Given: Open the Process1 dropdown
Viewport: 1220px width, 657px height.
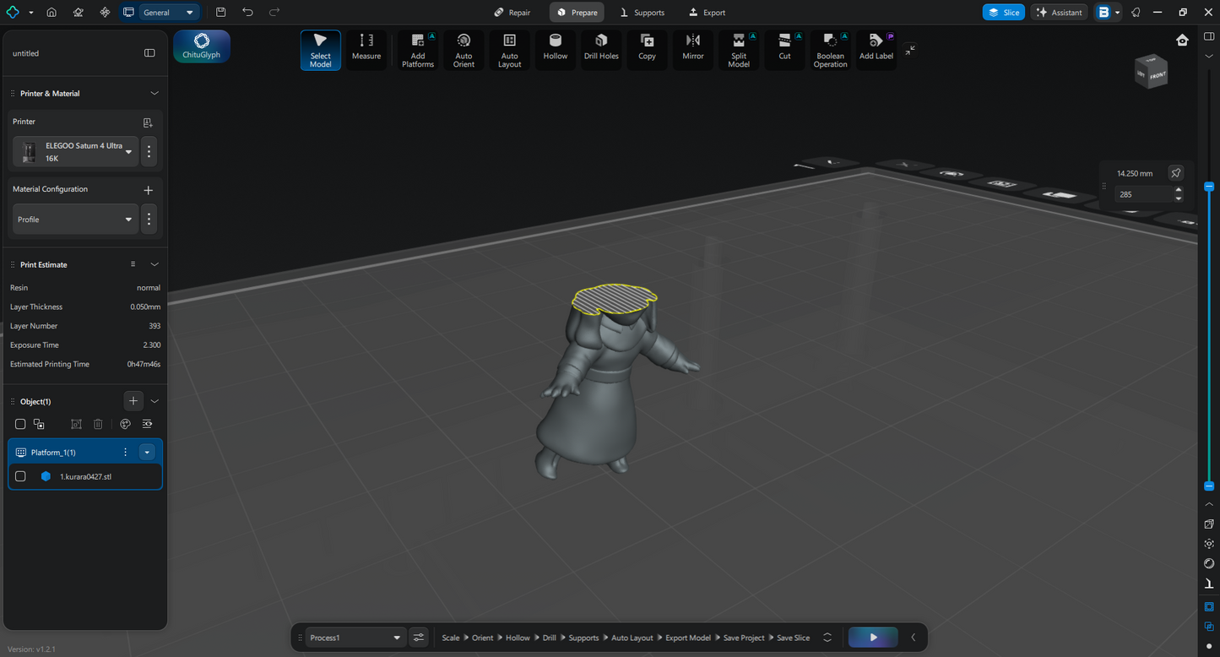Looking at the screenshot, I should click(x=355, y=638).
